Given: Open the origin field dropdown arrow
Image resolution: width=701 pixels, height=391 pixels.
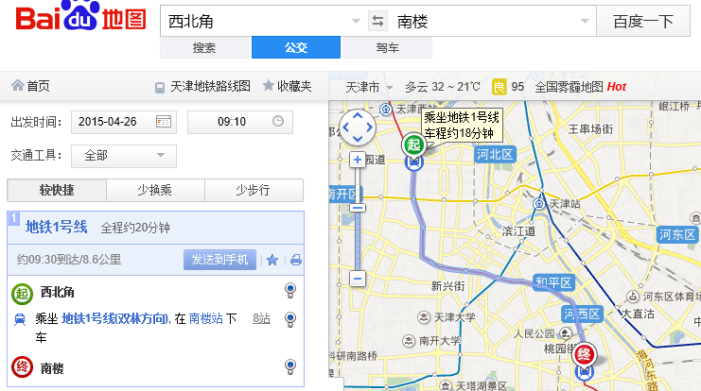Looking at the screenshot, I should (x=356, y=21).
